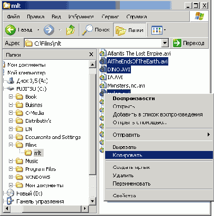The width and height of the screenshot is (214, 216).
Task: Collapse the Films folder tree node
Action: point(11,145)
